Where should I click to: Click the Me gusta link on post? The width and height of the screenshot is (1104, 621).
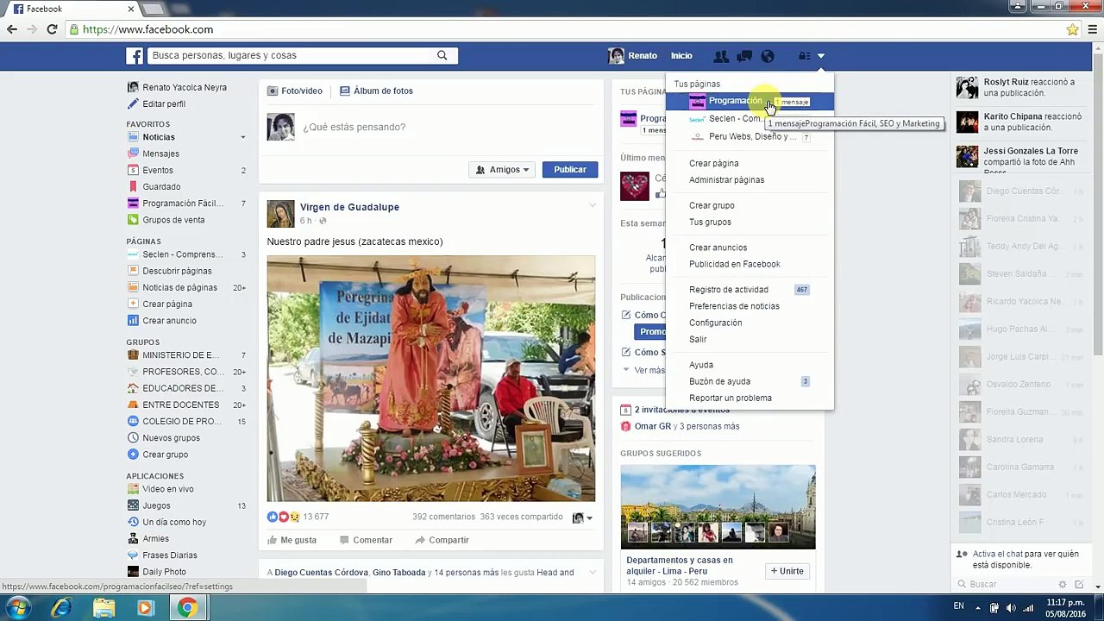[x=292, y=540]
